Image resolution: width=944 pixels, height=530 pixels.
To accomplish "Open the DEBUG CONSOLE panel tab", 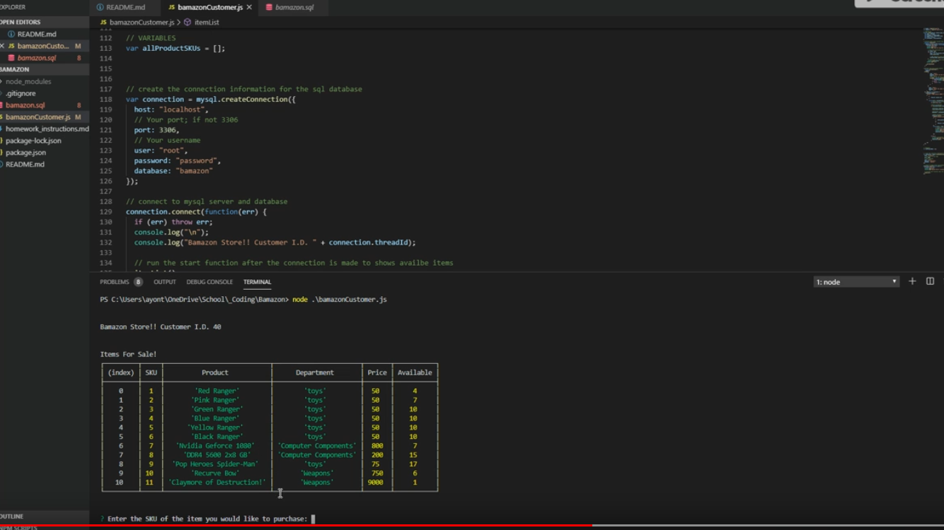I will coord(209,282).
